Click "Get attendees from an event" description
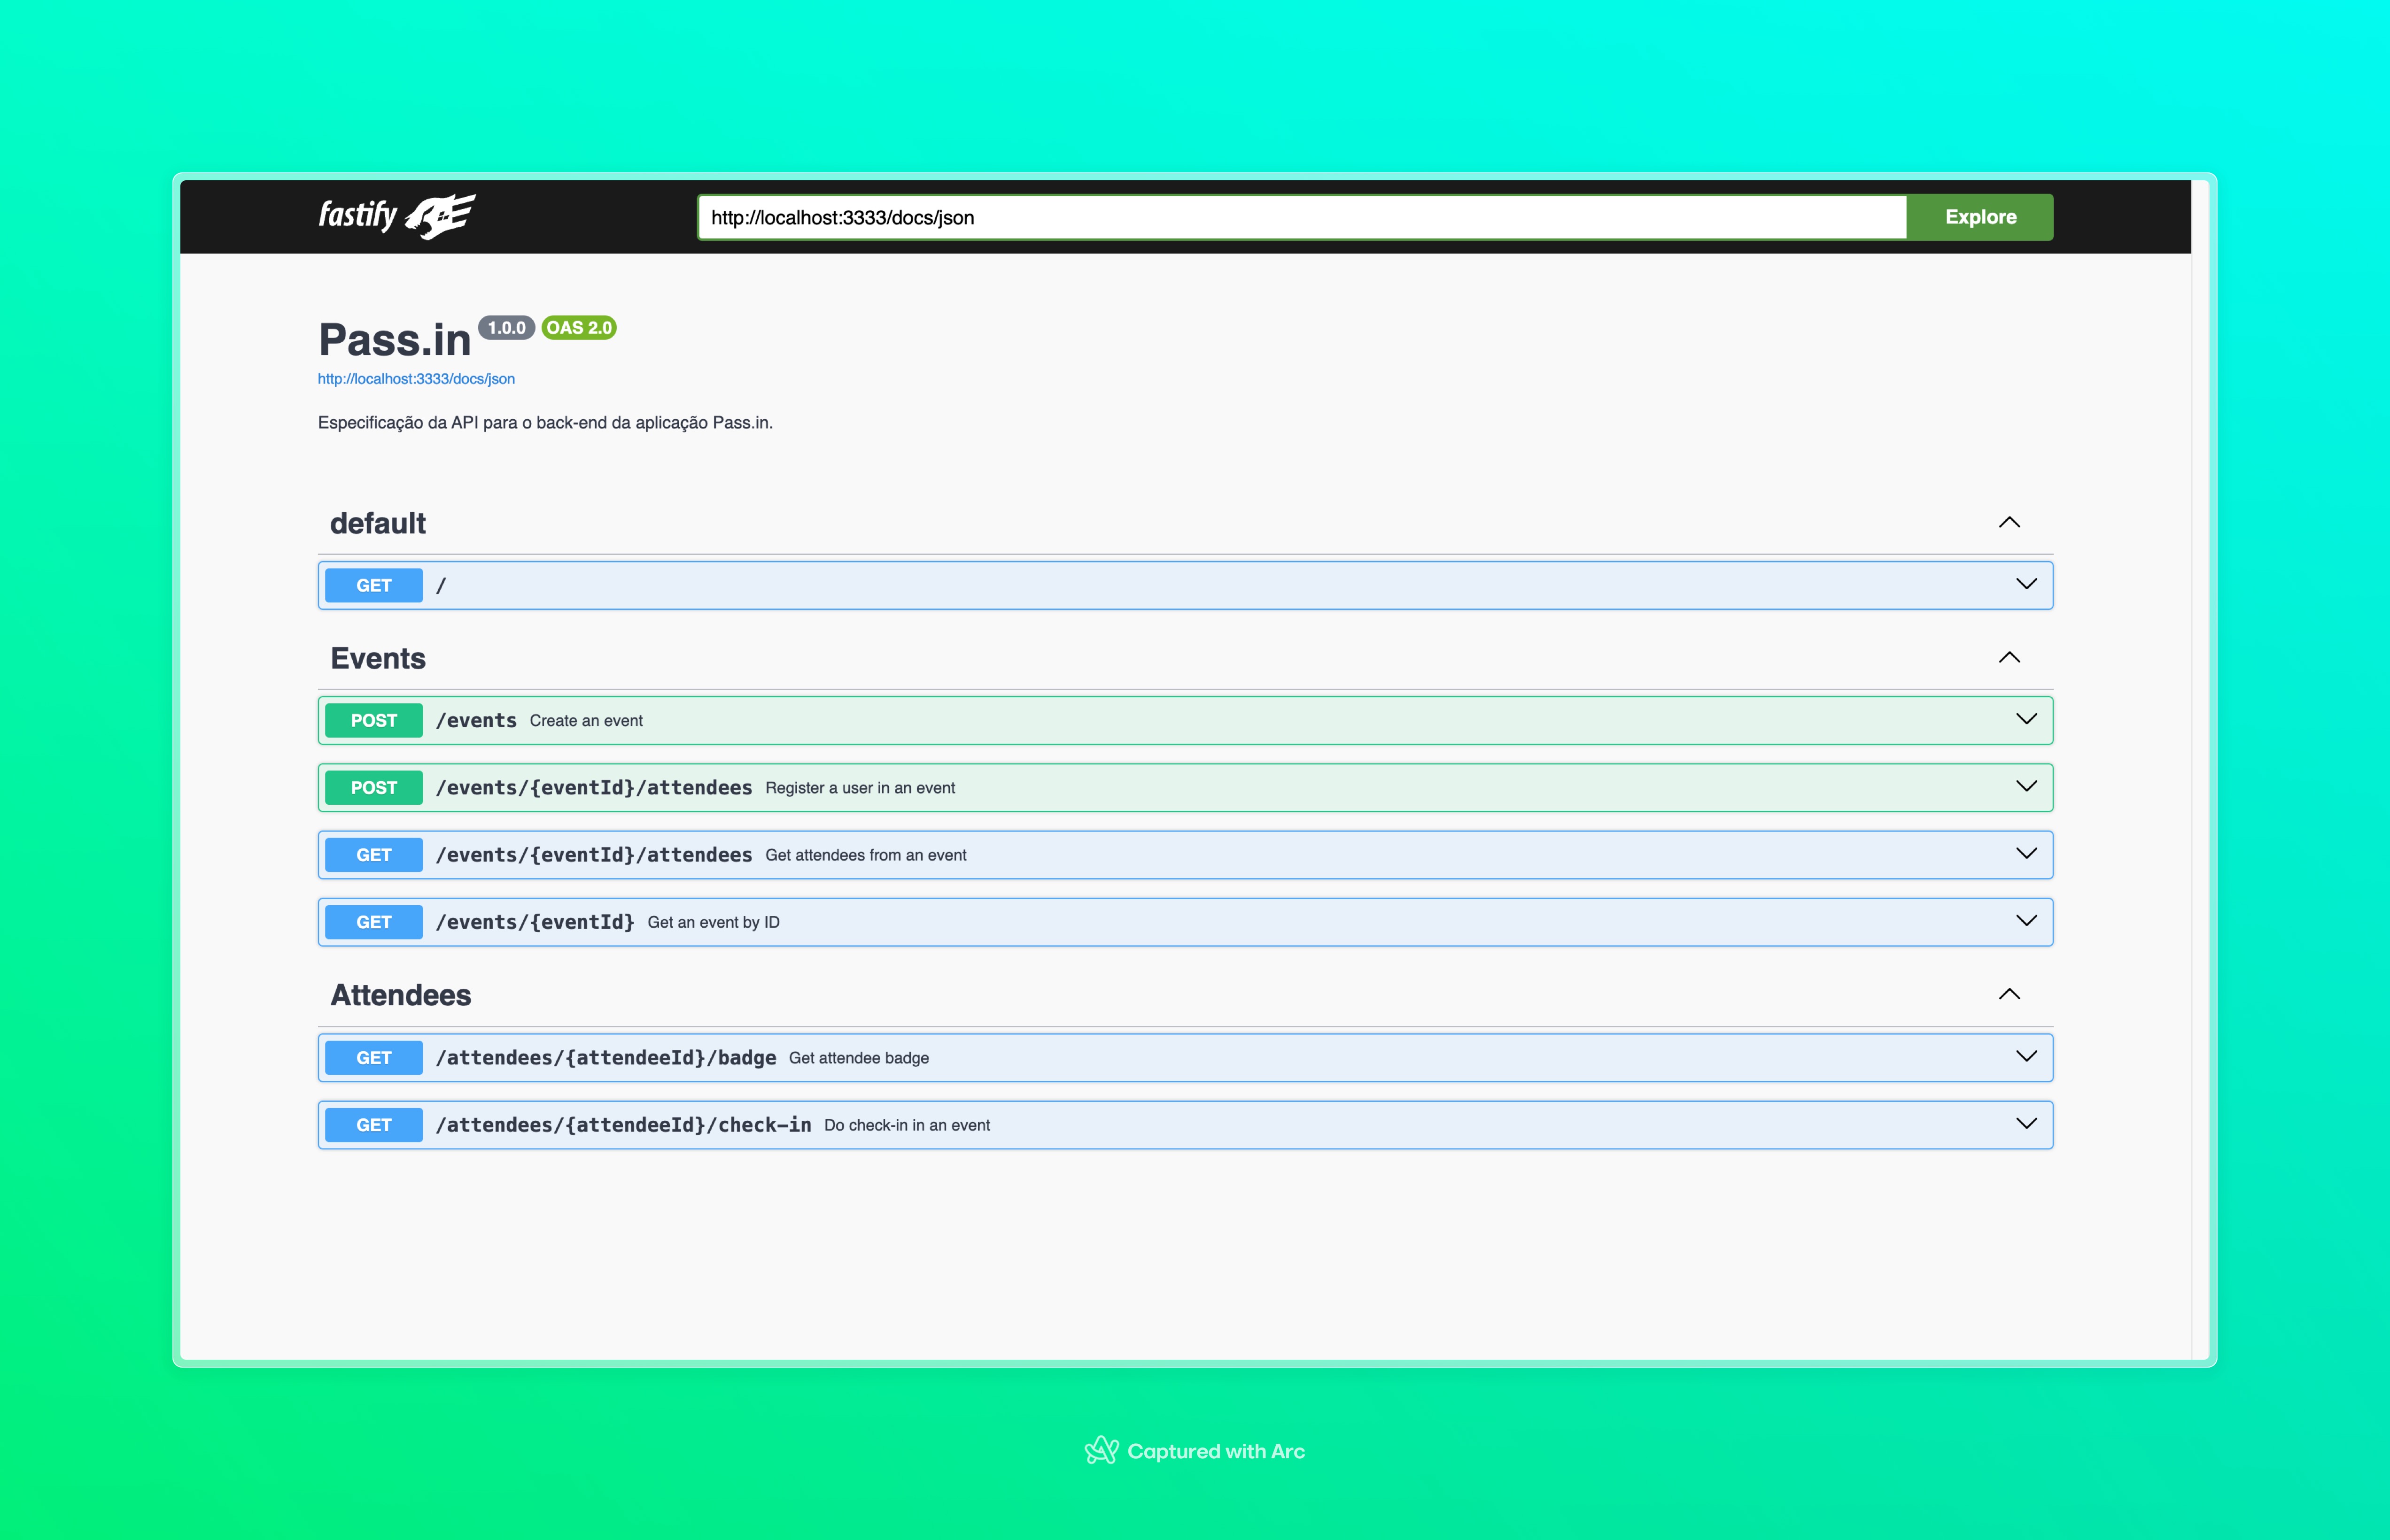Viewport: 2390px width, 1540px height. pyautogui.click(x=866, y=855)
